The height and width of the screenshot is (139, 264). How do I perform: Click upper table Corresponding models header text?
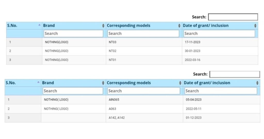pos(128,25)
